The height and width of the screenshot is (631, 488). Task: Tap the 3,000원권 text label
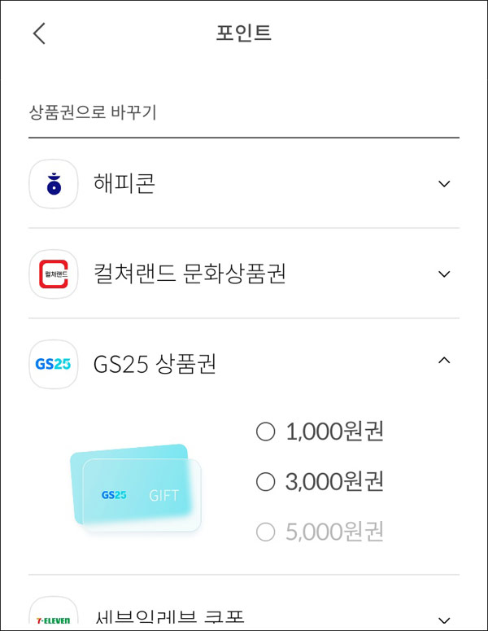334,481
